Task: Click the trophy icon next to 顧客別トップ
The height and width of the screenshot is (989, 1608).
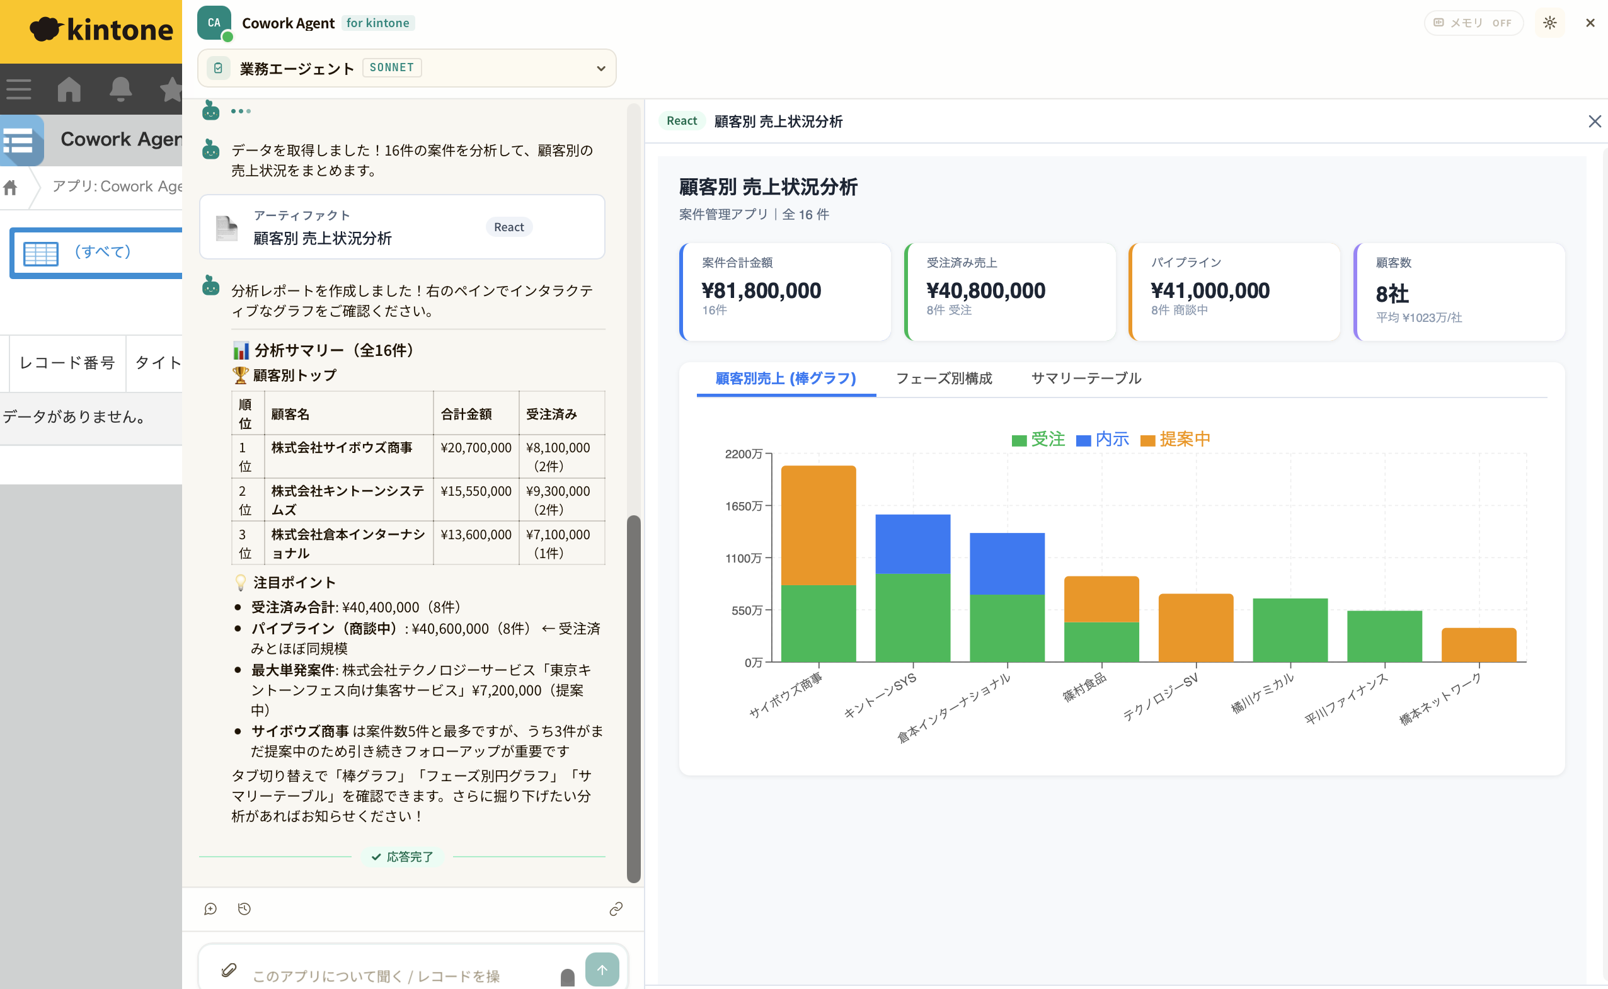Action: point(240,375)
